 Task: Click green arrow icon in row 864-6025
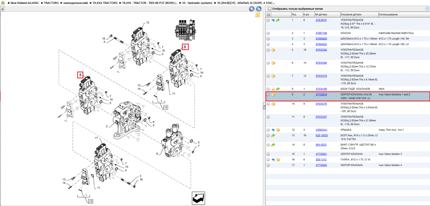click(x=273, y=145)
